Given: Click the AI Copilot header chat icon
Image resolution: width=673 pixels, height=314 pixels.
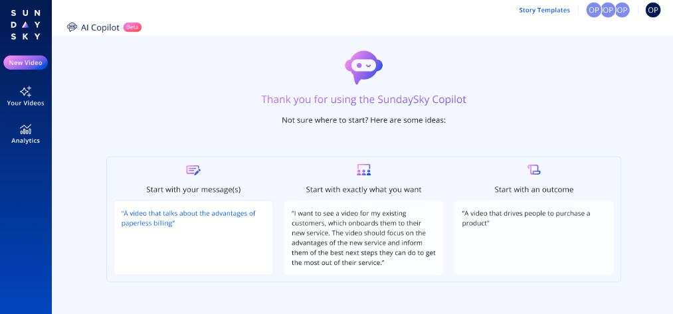Looking at the screenshot, I should click(72, 27).
